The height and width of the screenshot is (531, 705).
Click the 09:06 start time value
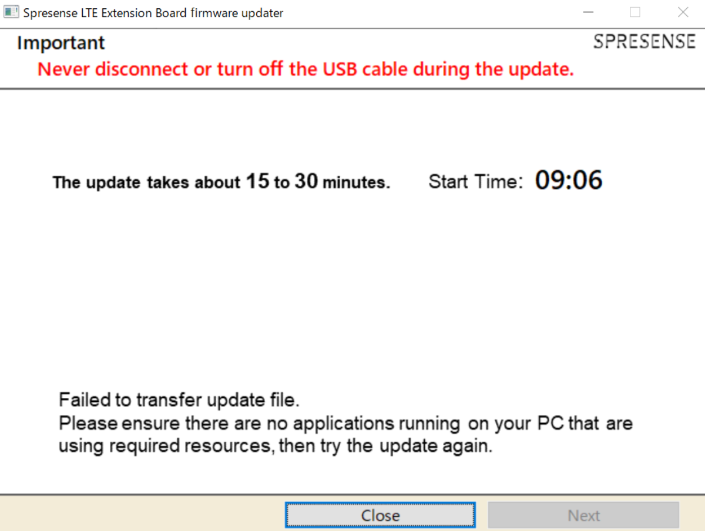(568, 180)
